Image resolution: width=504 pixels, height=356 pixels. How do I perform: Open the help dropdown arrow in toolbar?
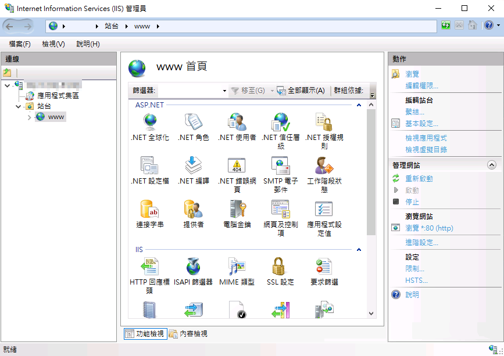499,26
